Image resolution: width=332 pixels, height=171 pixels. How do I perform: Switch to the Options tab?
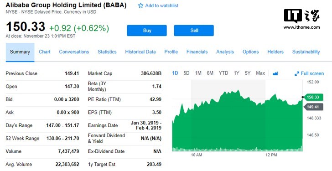coord(251,52)
